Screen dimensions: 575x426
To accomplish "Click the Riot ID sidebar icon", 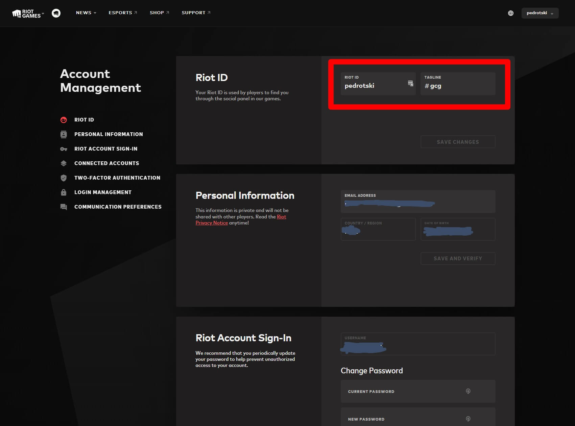I will coord(64,120).
